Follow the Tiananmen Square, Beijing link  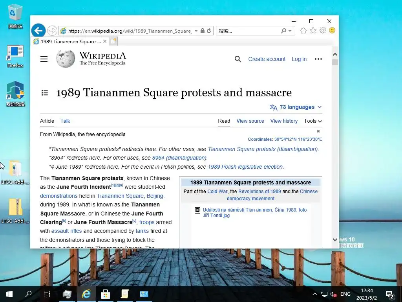point(131,196)
